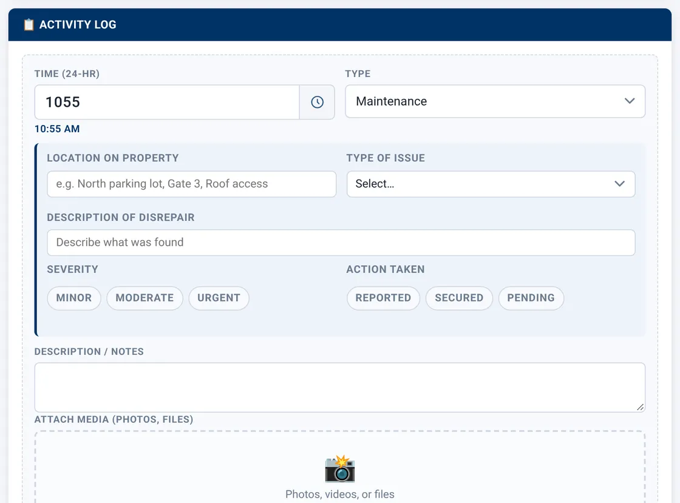680x503 pixels.
Task: Click the clipboard icon in Activity Log header
Action: click(29, 25)
